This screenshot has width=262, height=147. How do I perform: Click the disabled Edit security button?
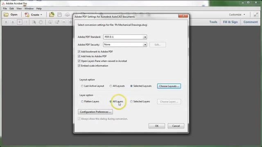pos(158,45)
